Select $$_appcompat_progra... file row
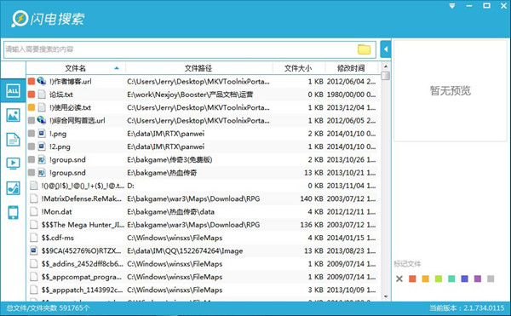The image size is (511, 316). pyautogui.click(x=202, y=277)
